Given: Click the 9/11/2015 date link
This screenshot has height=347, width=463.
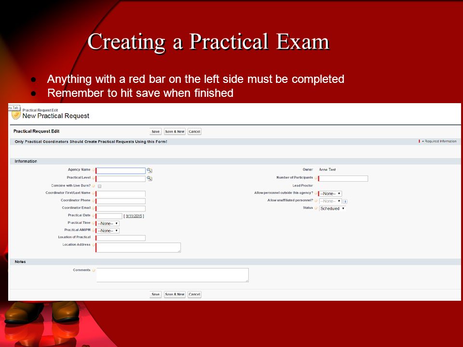Looking at the screenshot, I should 134,216.
